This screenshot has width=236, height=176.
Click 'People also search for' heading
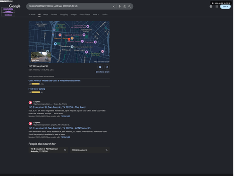point(42,144)
